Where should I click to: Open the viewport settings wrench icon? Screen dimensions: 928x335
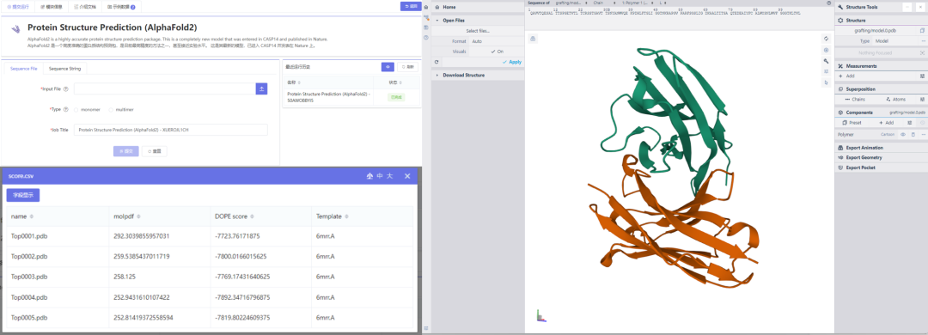(x=827, y=61)
